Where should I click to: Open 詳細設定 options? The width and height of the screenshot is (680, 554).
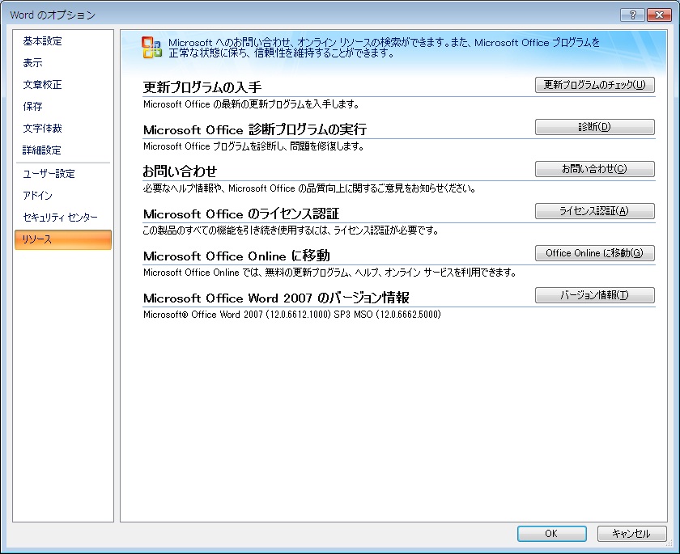pyautogui.click(x=42, y=150)
